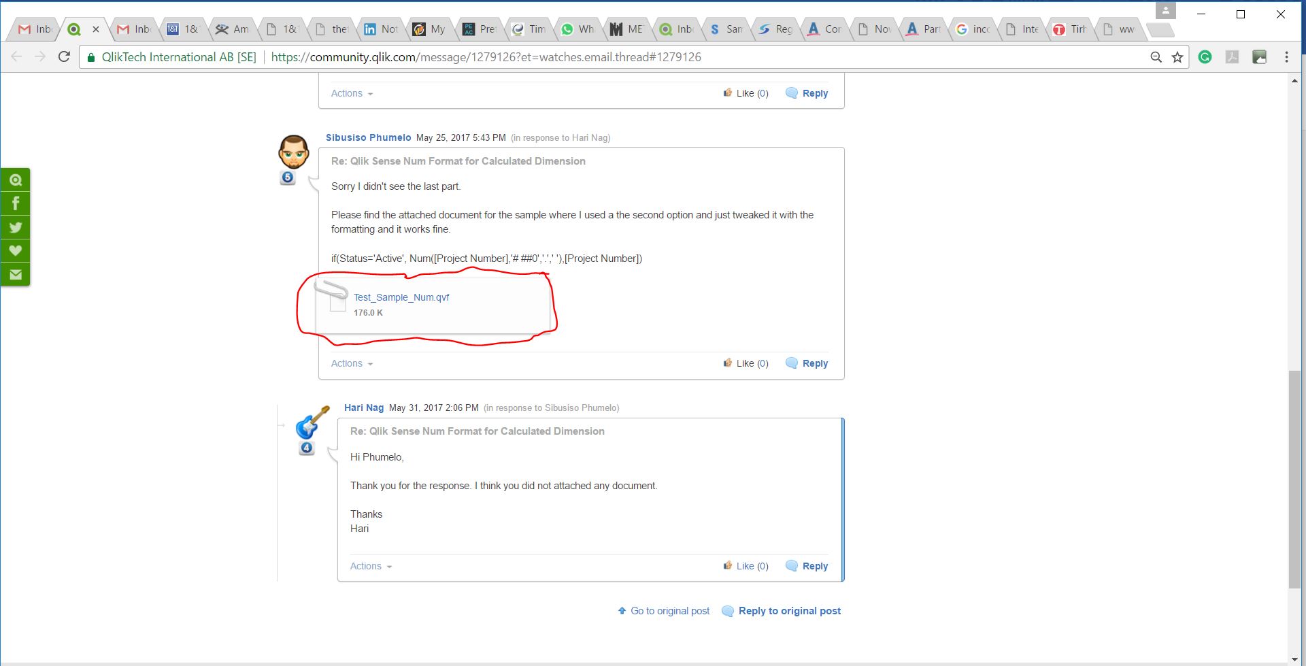Click the Chrome profile avatar button
This screenshot has height=666, width=1306.
[1166, 11]
